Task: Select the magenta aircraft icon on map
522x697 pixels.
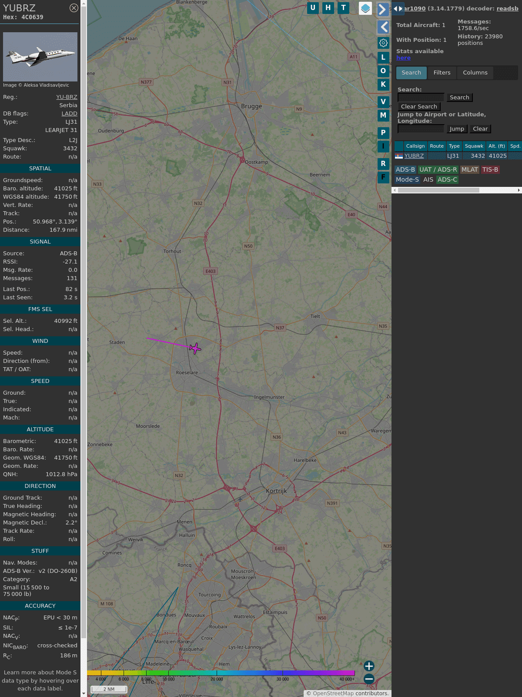Action: point(195,348)
